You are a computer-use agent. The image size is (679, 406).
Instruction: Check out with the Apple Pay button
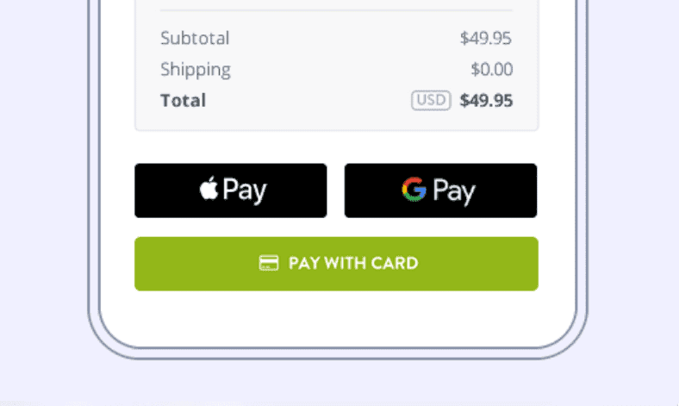[231, 191]
